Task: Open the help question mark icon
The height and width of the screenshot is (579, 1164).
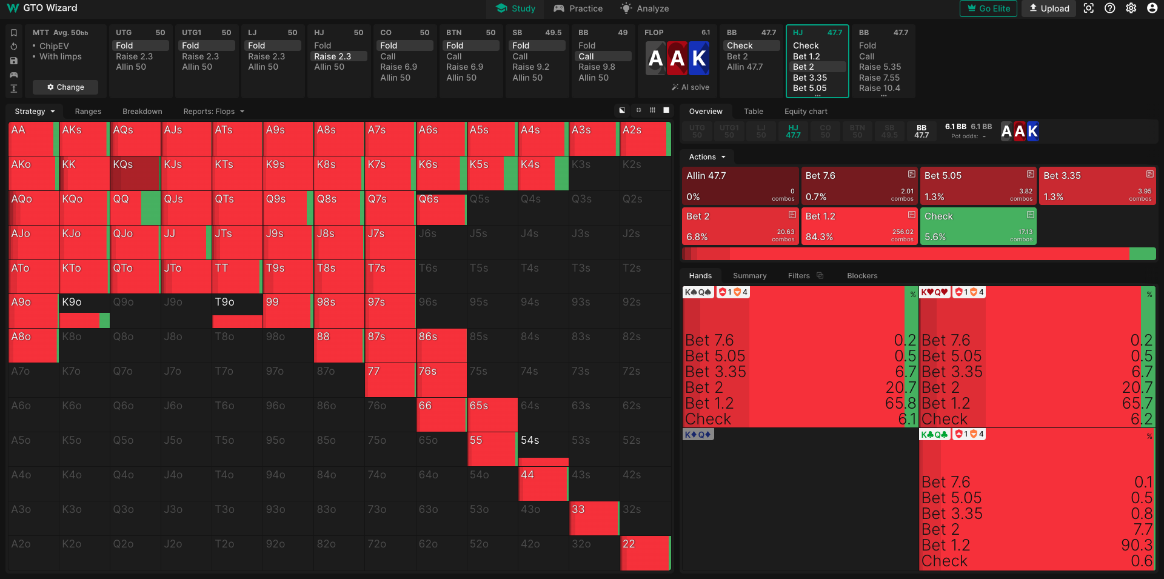Action: tap(1110, 8)
